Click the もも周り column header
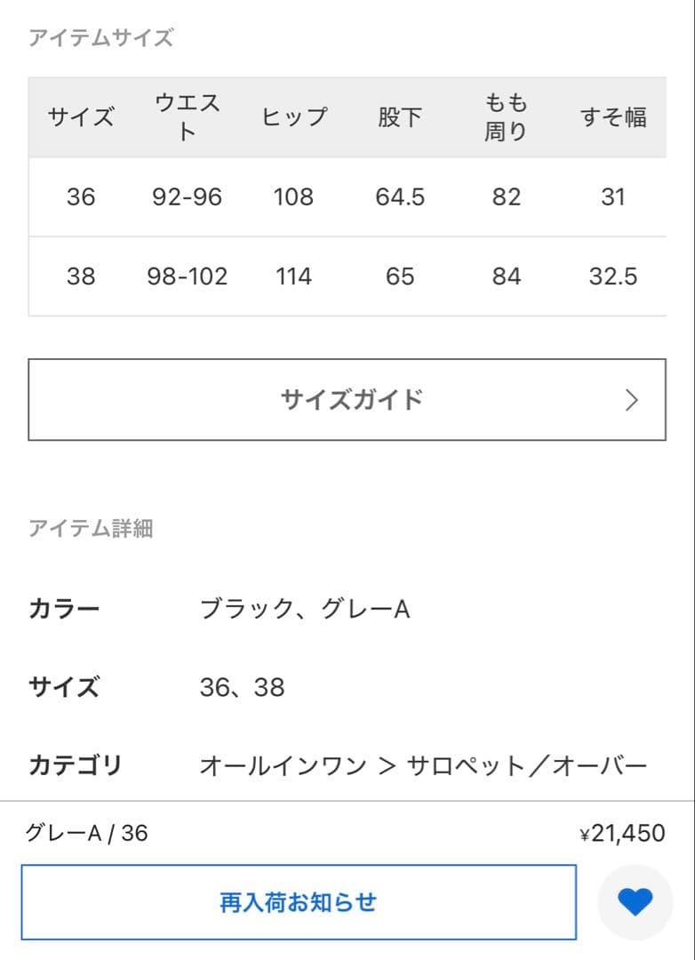The image size is (695, 960). (505, 116)
